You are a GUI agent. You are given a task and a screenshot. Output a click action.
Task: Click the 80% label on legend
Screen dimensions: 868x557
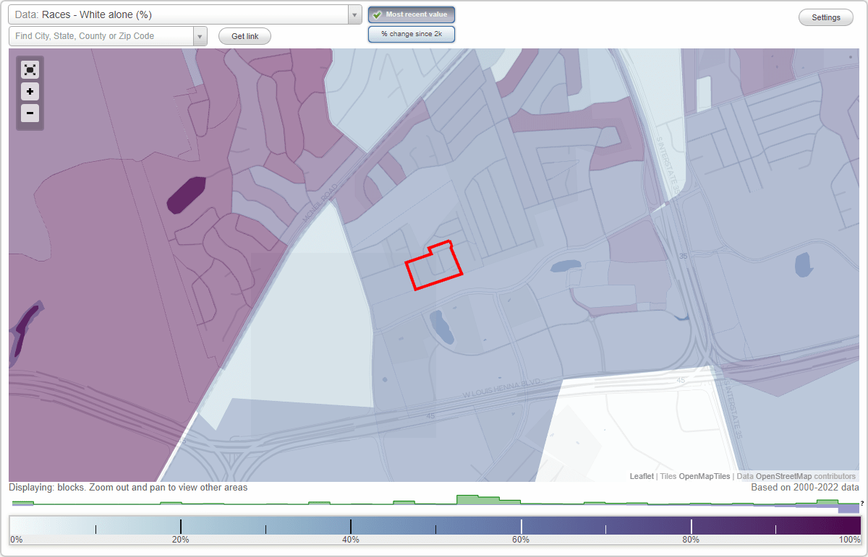click(691, 540)
